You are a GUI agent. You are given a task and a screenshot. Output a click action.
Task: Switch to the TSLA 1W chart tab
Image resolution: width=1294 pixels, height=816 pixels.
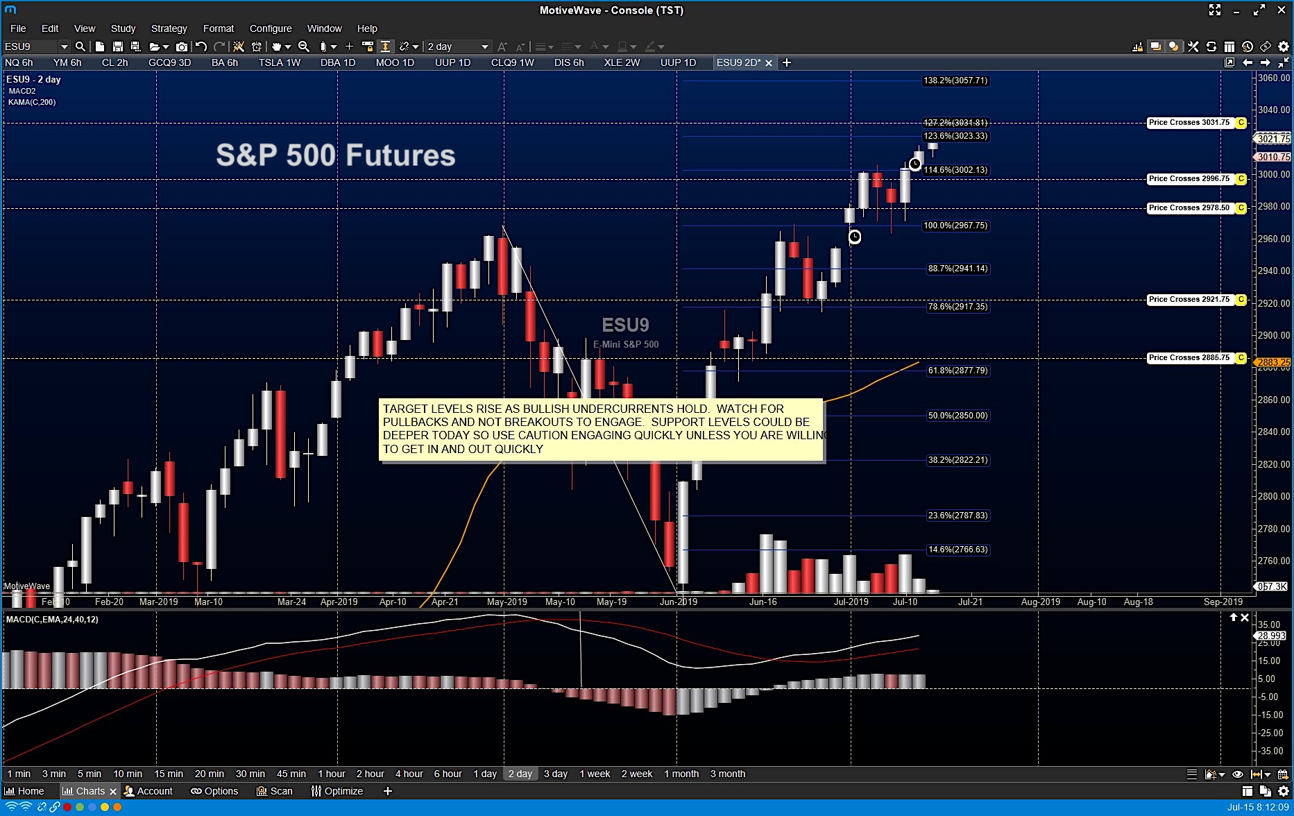pos(280,62)
